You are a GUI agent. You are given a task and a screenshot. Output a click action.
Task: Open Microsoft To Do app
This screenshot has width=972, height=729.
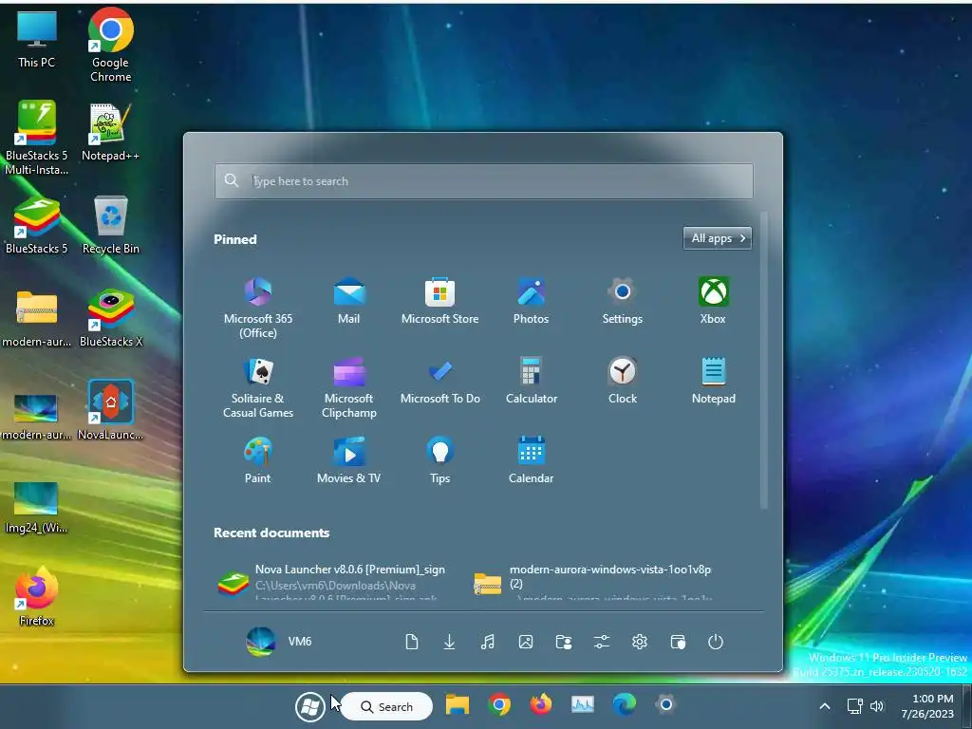[440, 381]
